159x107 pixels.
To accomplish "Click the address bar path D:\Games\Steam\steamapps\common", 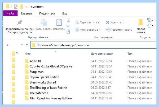I will pyautogui.click(x=63, y=45).
